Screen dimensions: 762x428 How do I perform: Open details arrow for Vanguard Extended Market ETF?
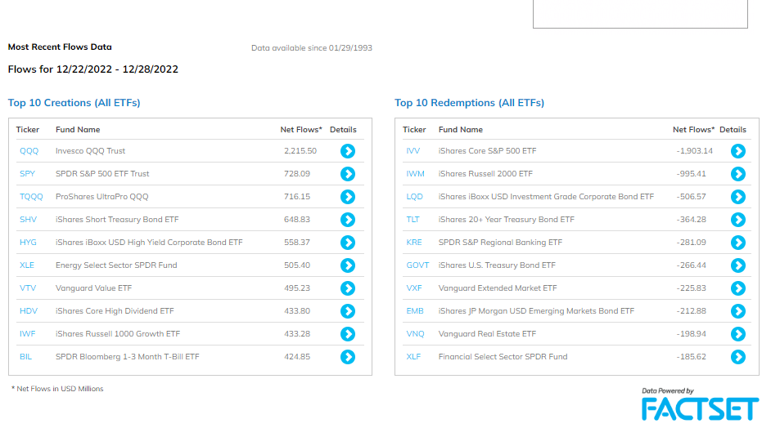(x=737, y=288)
